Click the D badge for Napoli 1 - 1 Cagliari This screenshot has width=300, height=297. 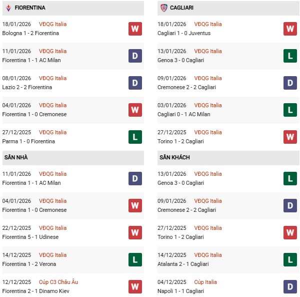click(290, 286)
